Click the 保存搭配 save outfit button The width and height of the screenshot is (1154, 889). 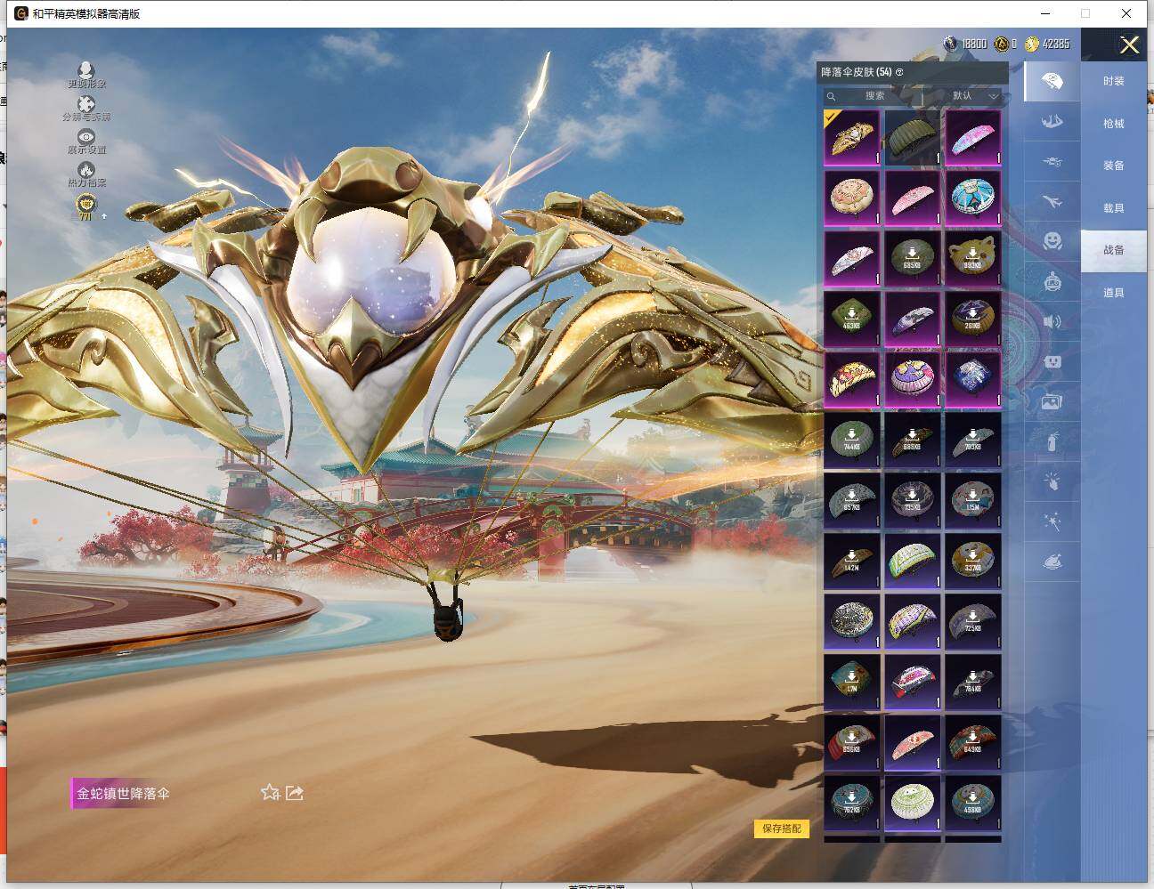[x=782, y=828]
